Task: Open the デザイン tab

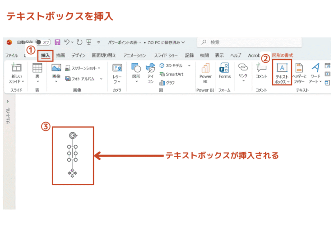Action: point(78,56)
